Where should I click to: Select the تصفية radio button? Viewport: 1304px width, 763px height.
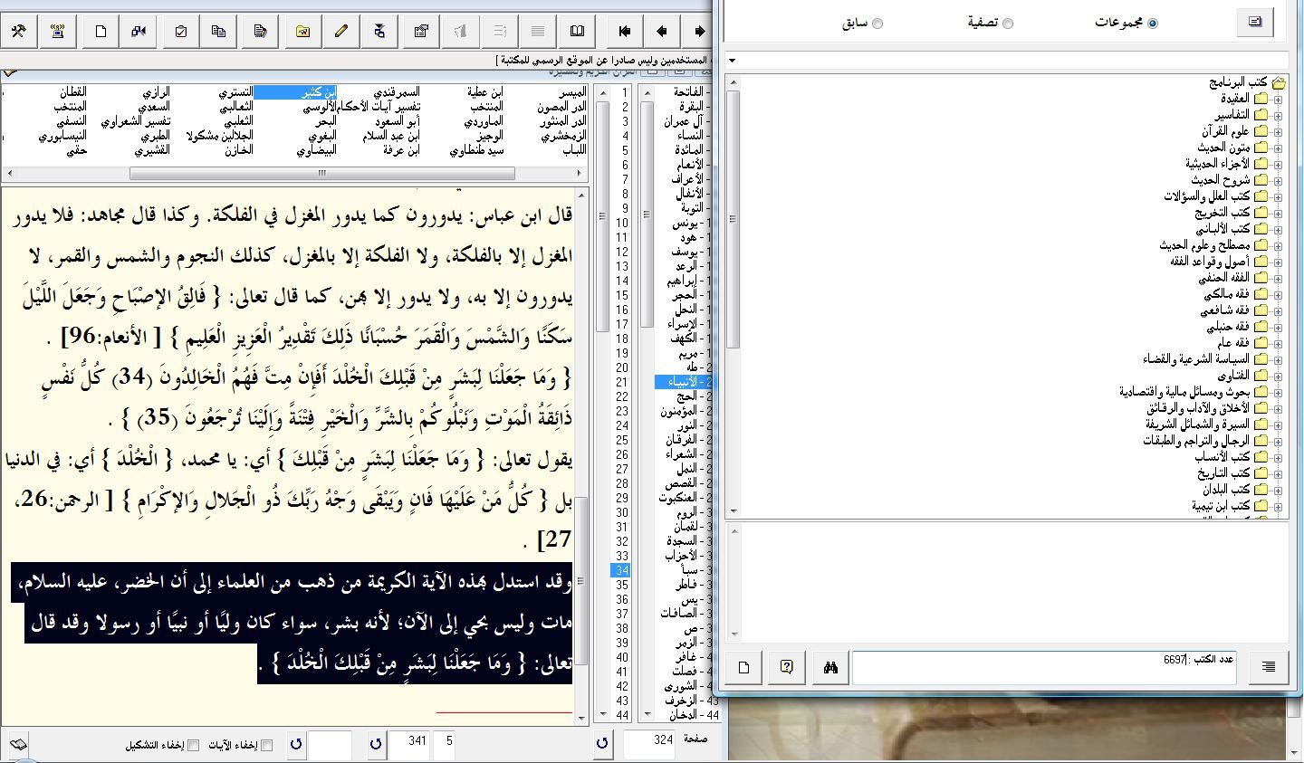click(1008, 24)
